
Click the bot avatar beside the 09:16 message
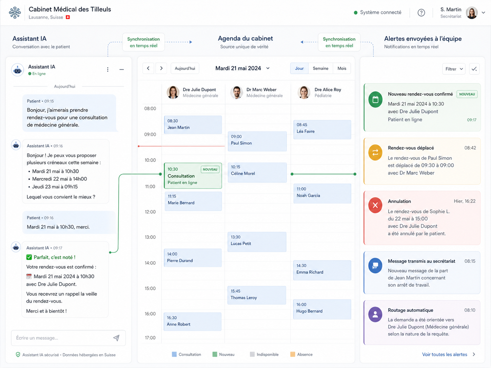click(16, 145)
